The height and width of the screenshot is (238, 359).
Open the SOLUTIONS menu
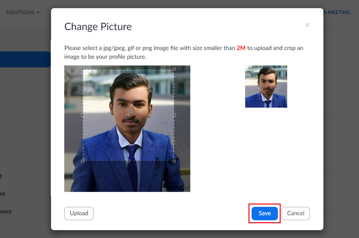coord(20,12)
